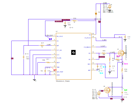Select capacitor C15 1u symbol
Image resolution: width=133 pixels, height=103 pixels.
click(x=110, y=66)
